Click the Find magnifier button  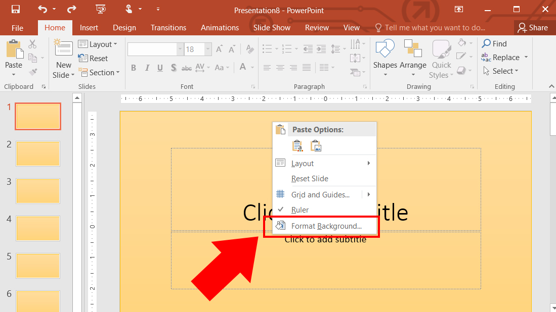[494, 43]
